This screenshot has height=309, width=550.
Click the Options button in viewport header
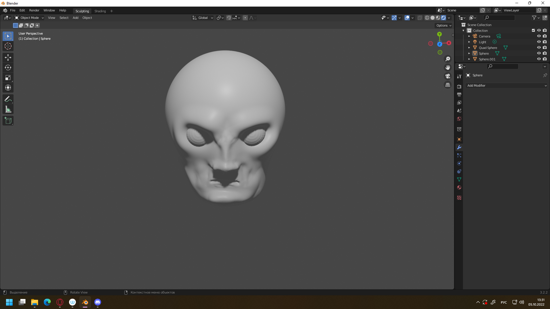pos(444,25)
